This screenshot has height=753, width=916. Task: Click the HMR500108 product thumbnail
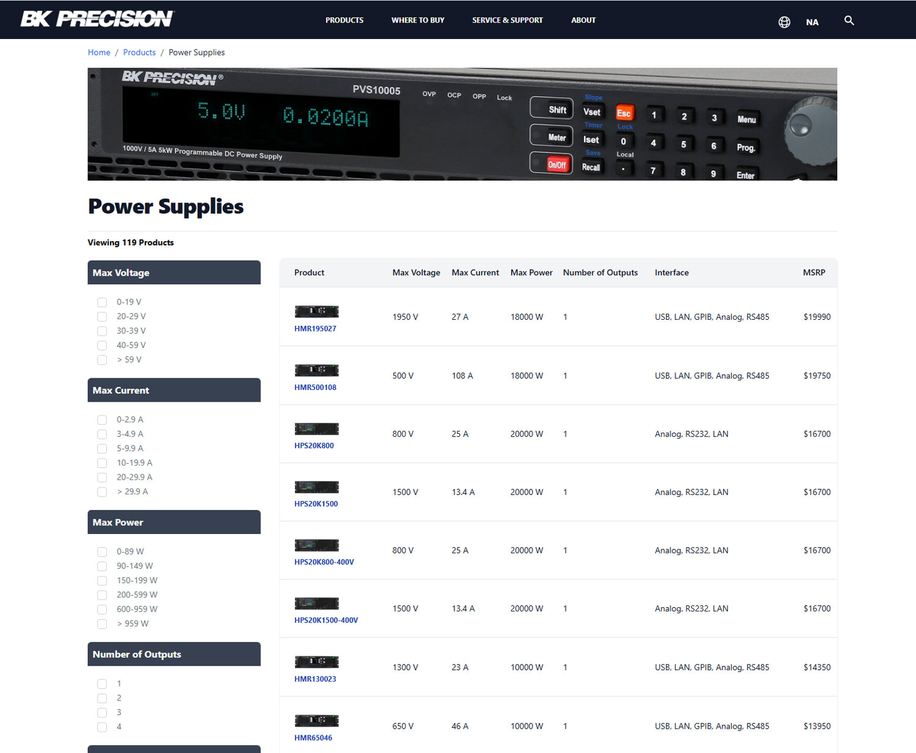[316, 370]
